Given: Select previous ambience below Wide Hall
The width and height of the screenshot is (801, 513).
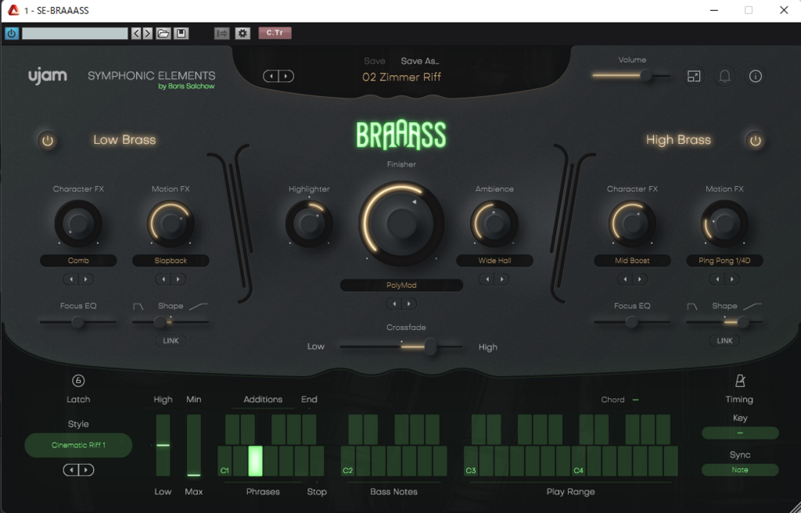Looking at the screenshot, I should 487,279.
